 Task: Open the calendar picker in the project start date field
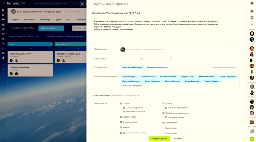141,59
